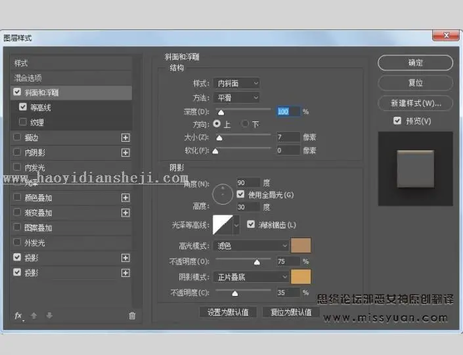Uncheck the second 投影 checkbox
This screenshot has height=355, width=463.
17,272
